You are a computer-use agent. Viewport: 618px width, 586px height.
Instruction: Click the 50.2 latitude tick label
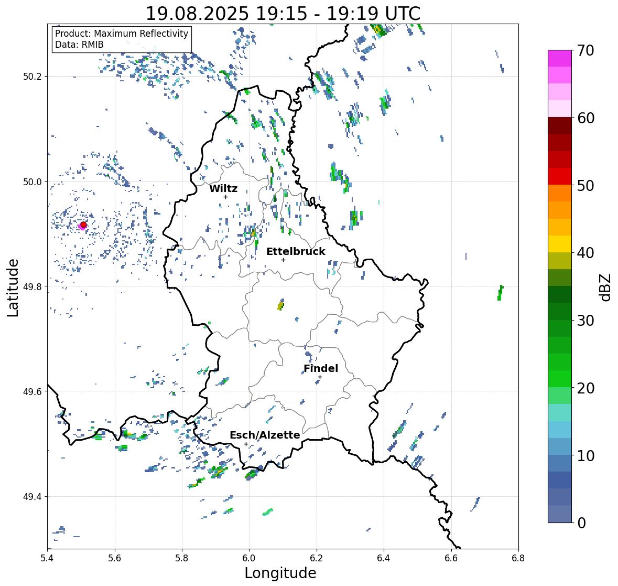coord(32,77)
